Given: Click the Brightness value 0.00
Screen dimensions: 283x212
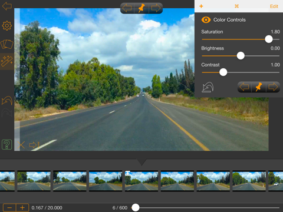Looking at the screenshot, I should pyautogui.click(x=275, y=48).
